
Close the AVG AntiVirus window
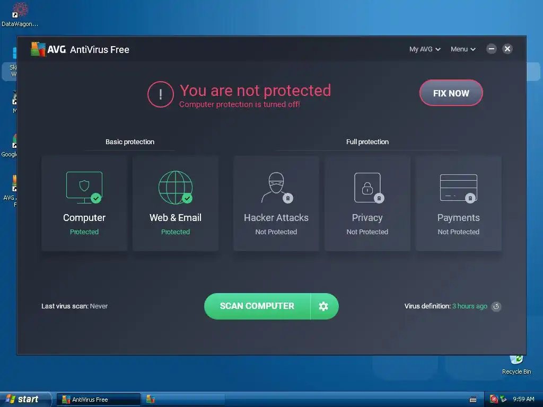(507, 49)
